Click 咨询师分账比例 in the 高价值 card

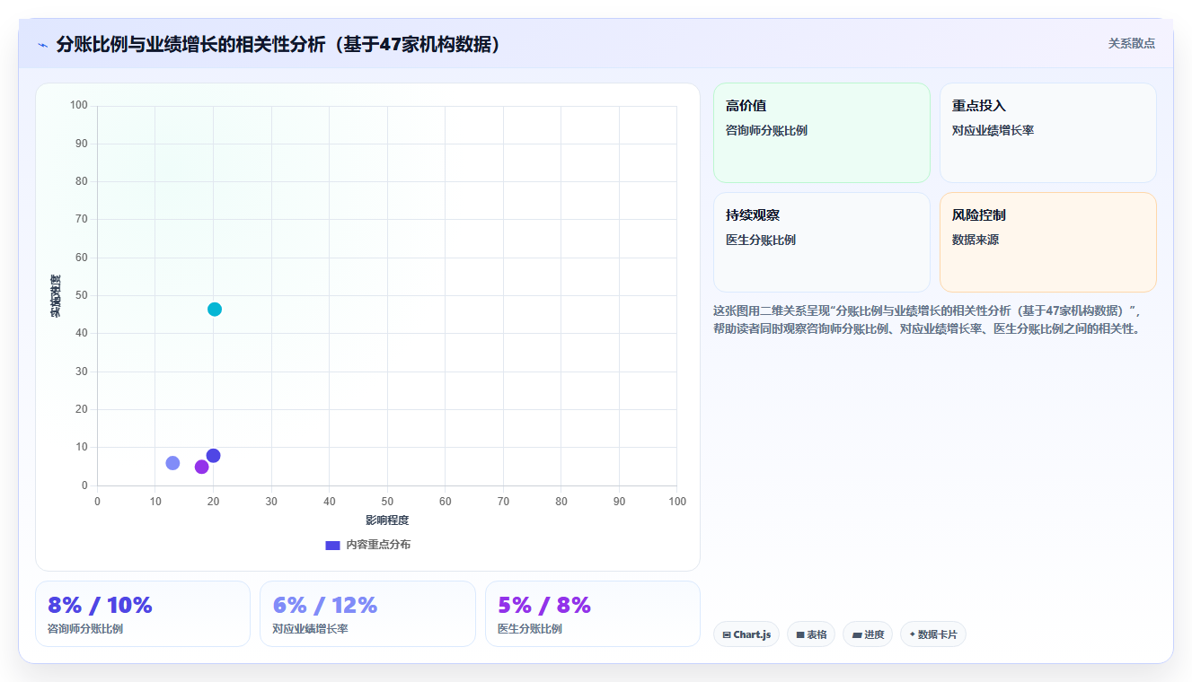click(766, 130)
